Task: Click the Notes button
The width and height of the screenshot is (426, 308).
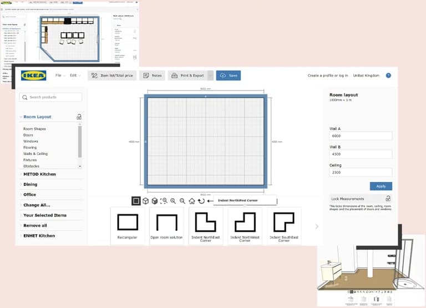Action: [152, 75]
